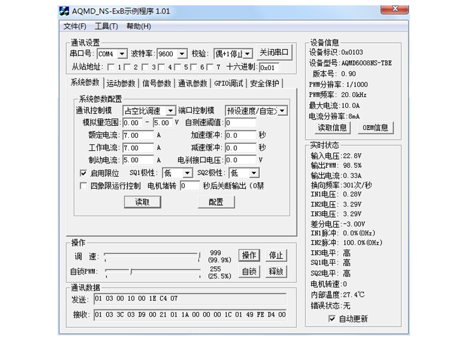Switch to the GPIO调试 tab

(x=229, y=83)
